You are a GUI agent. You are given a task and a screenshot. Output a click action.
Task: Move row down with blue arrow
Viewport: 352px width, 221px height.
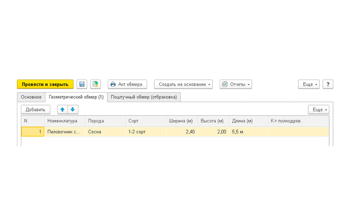click(73, 109)
